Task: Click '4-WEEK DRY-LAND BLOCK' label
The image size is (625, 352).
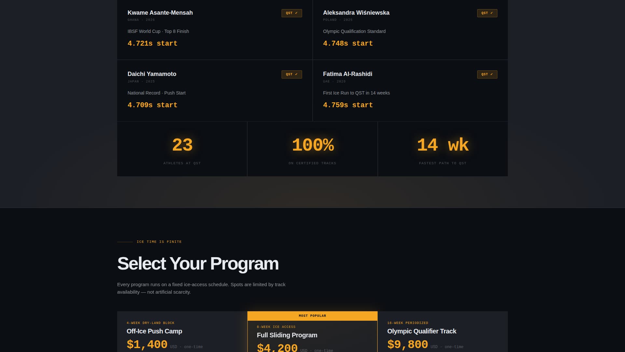Action: pyautogui.click(x=150, y=323)
